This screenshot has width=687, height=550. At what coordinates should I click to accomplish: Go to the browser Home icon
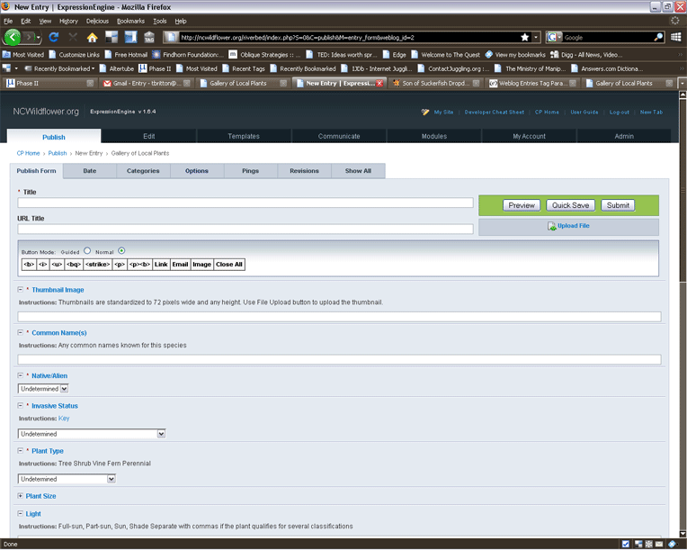(x=92, y=37)
